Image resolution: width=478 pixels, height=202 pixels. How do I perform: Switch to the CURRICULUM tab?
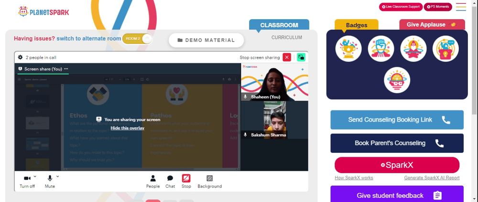click(286, 37)
